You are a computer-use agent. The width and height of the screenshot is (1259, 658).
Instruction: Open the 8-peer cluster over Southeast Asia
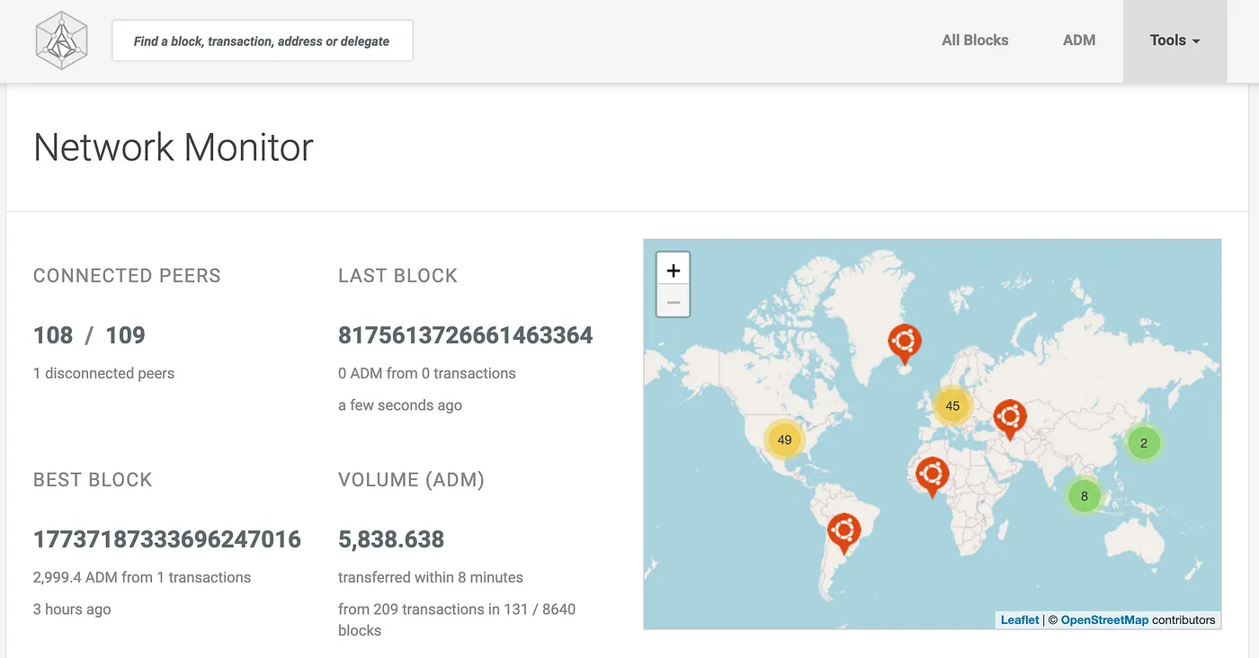pyautogui.click(x=1085, y=495)
